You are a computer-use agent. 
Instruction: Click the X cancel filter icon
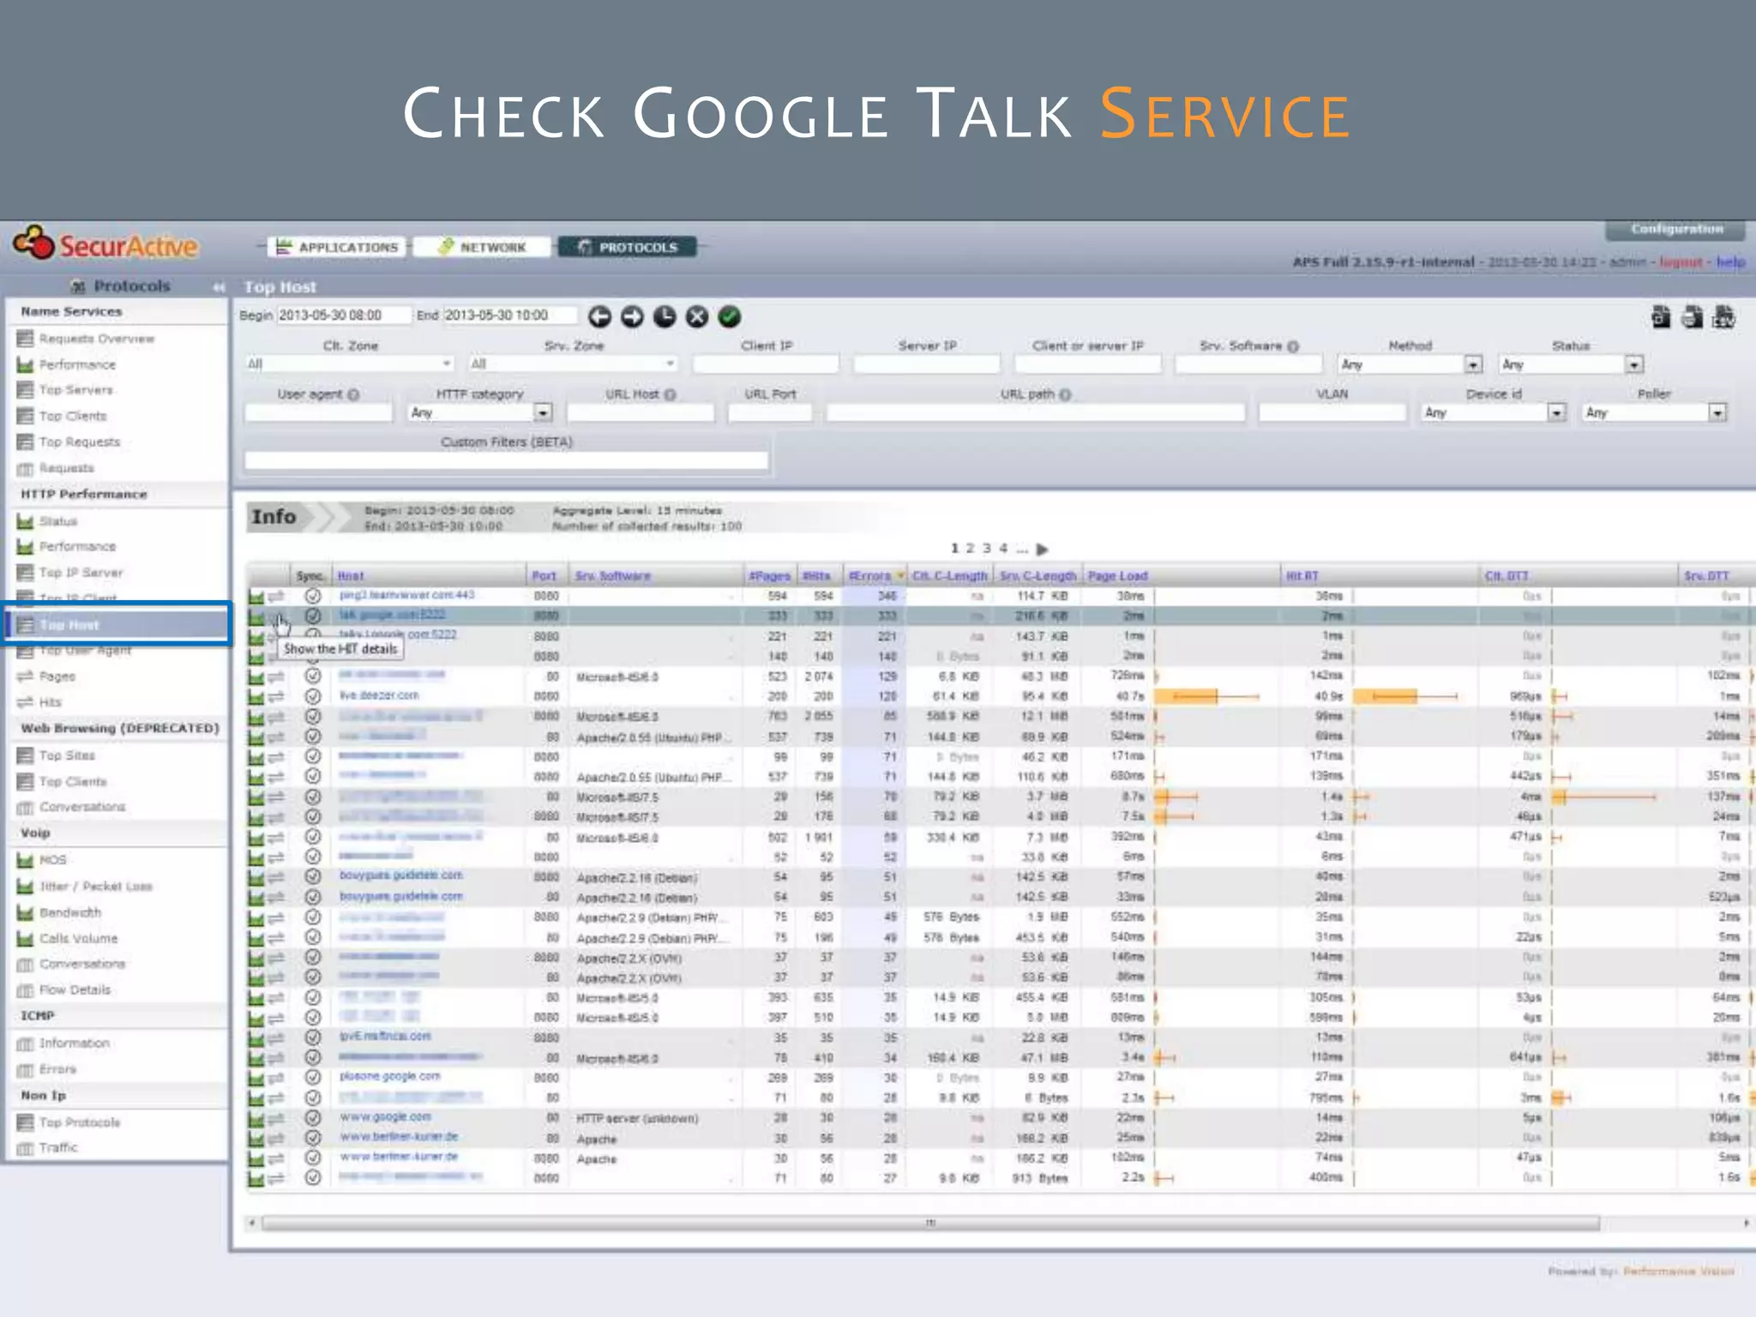click(697, 317)
